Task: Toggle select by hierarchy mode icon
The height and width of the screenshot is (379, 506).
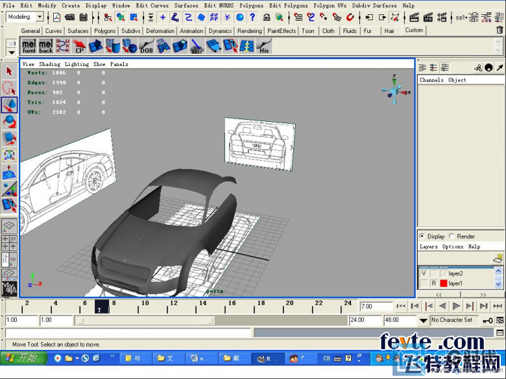Action: (108, 17)
